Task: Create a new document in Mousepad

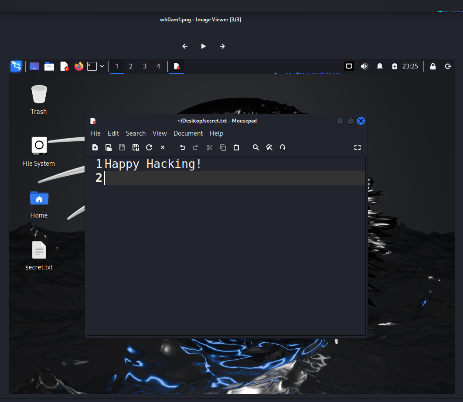Action: (x=95, y=147)
